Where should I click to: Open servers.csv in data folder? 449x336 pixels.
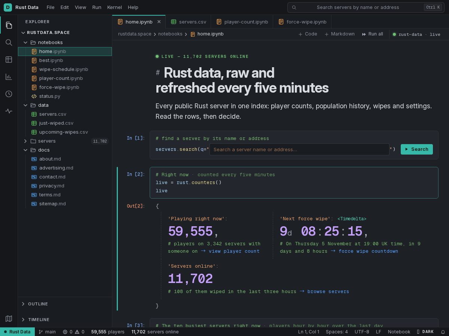tap(65, 114)
